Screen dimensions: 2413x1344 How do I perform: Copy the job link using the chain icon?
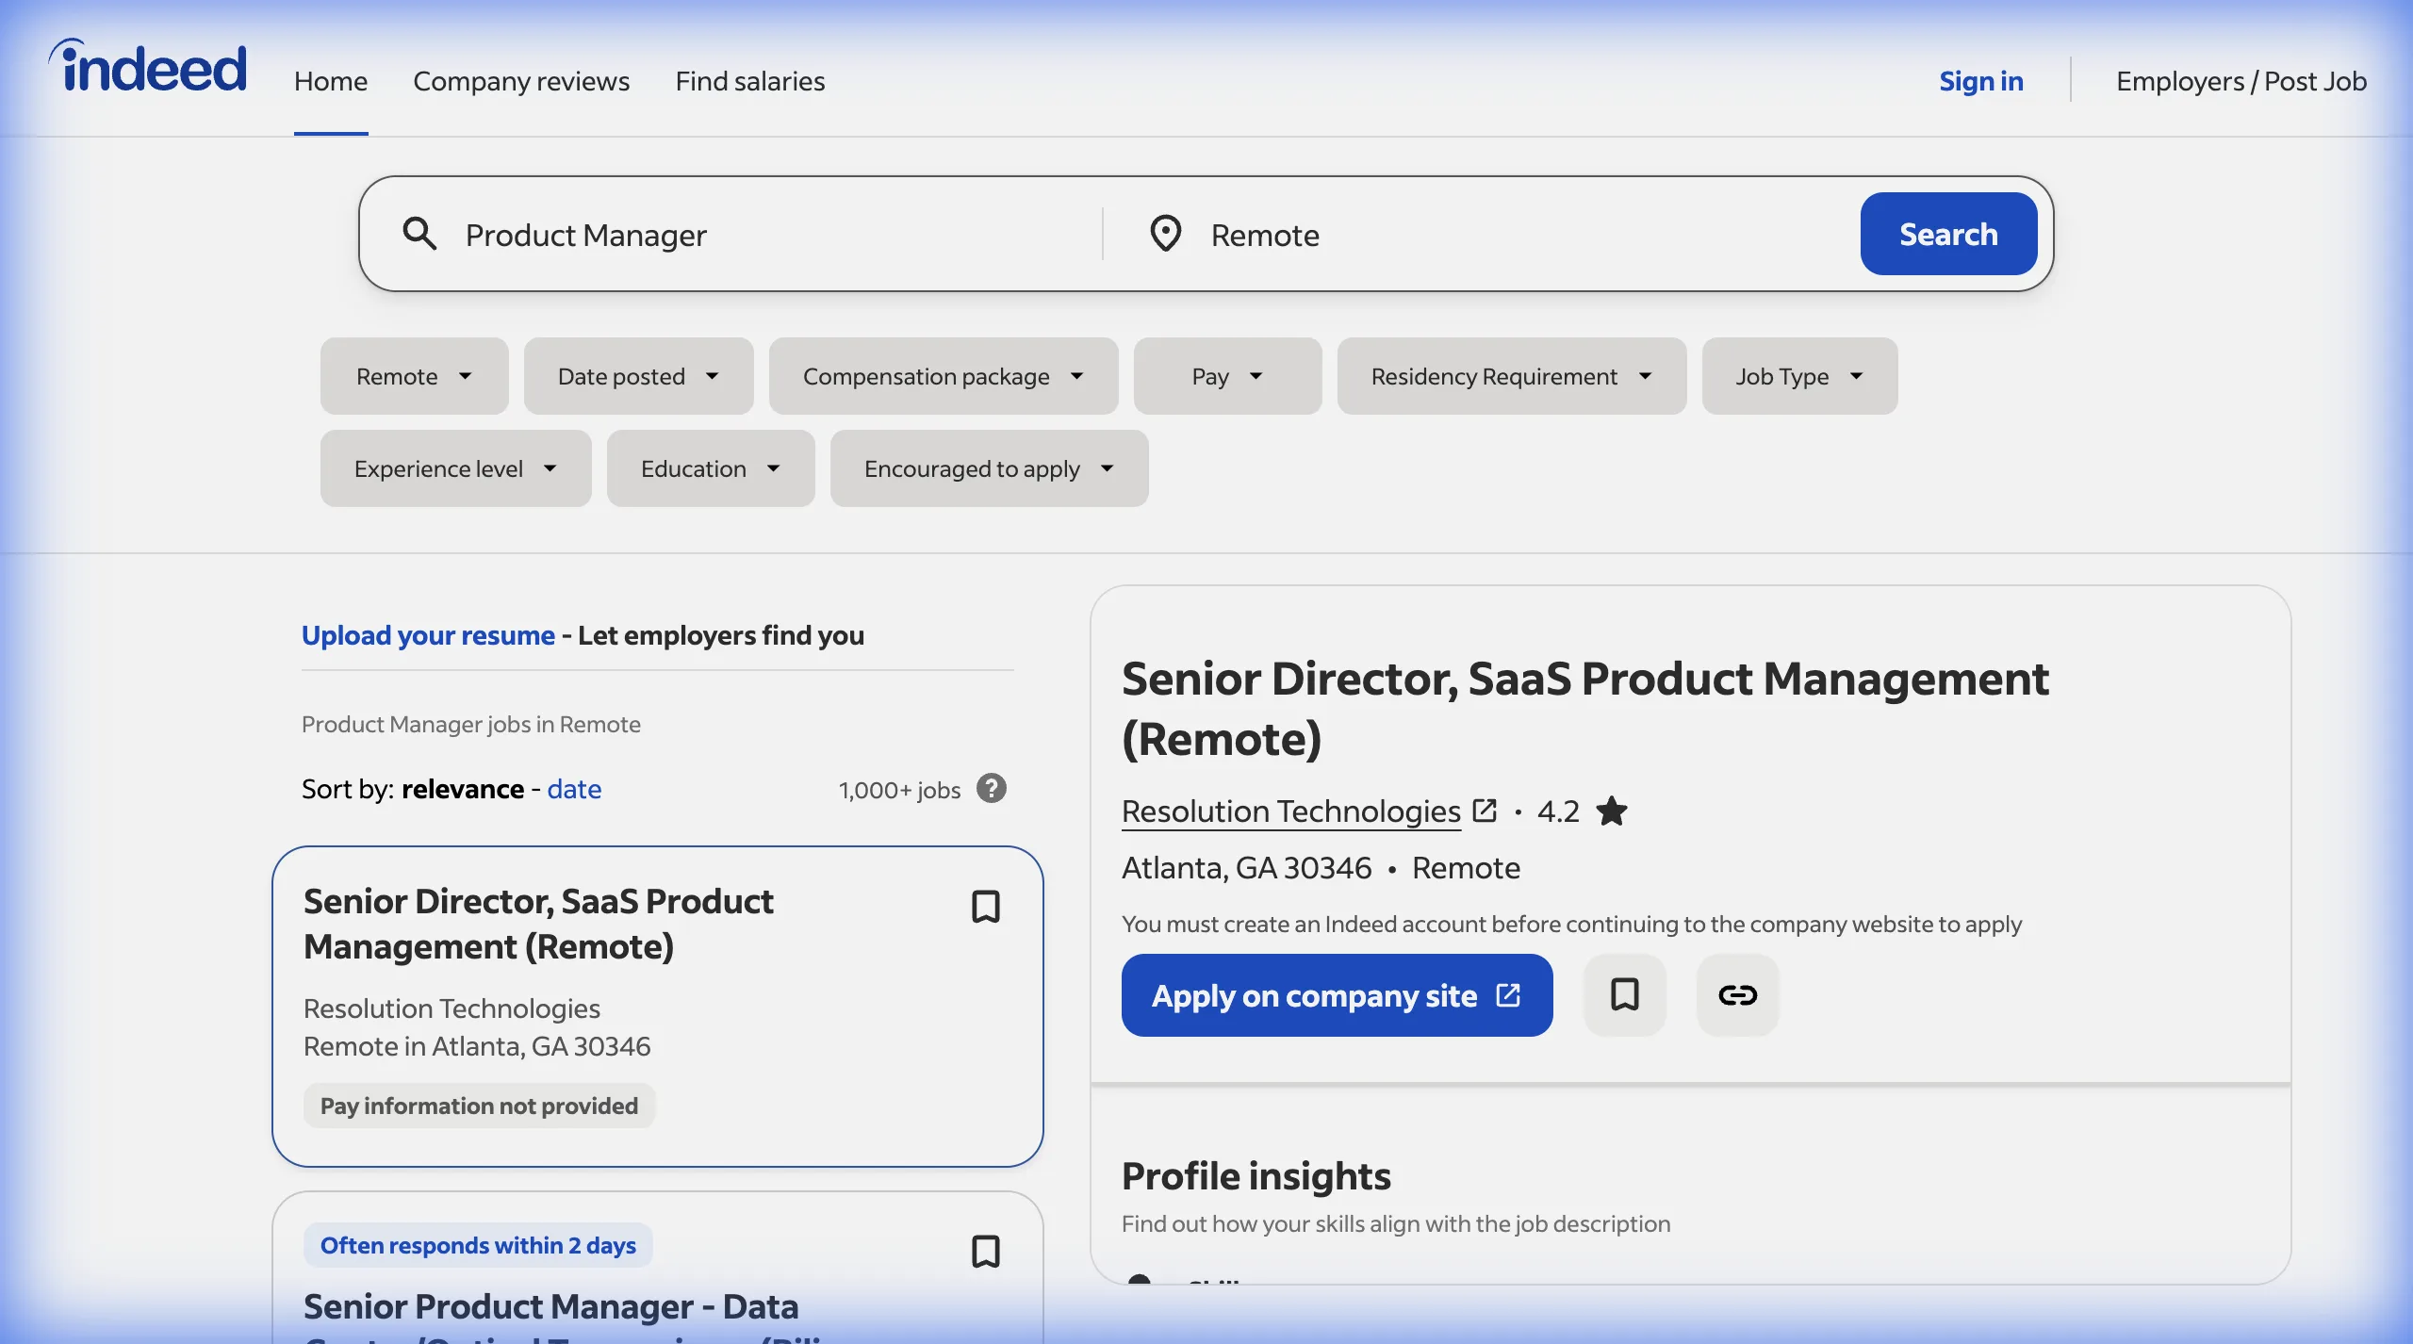1737,994
